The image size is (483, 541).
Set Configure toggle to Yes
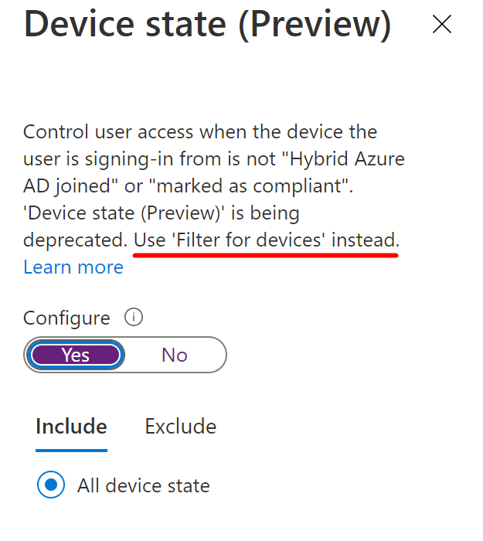pyautogui.click(x=75, y=355)
